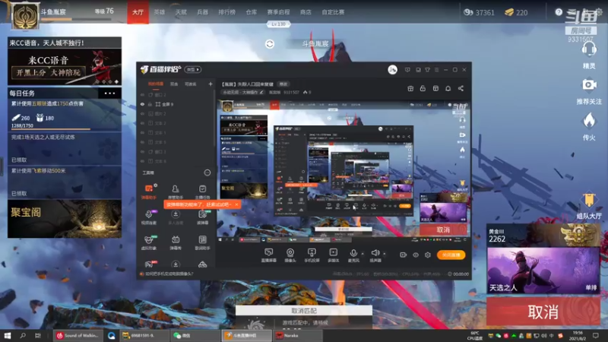
Task: Toggle visibility of source 文本 2
Action: pyautogui.click(x=142, y=123)
